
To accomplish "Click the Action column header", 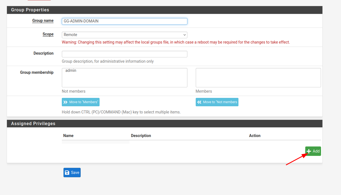I will click(x=255, y=136).
